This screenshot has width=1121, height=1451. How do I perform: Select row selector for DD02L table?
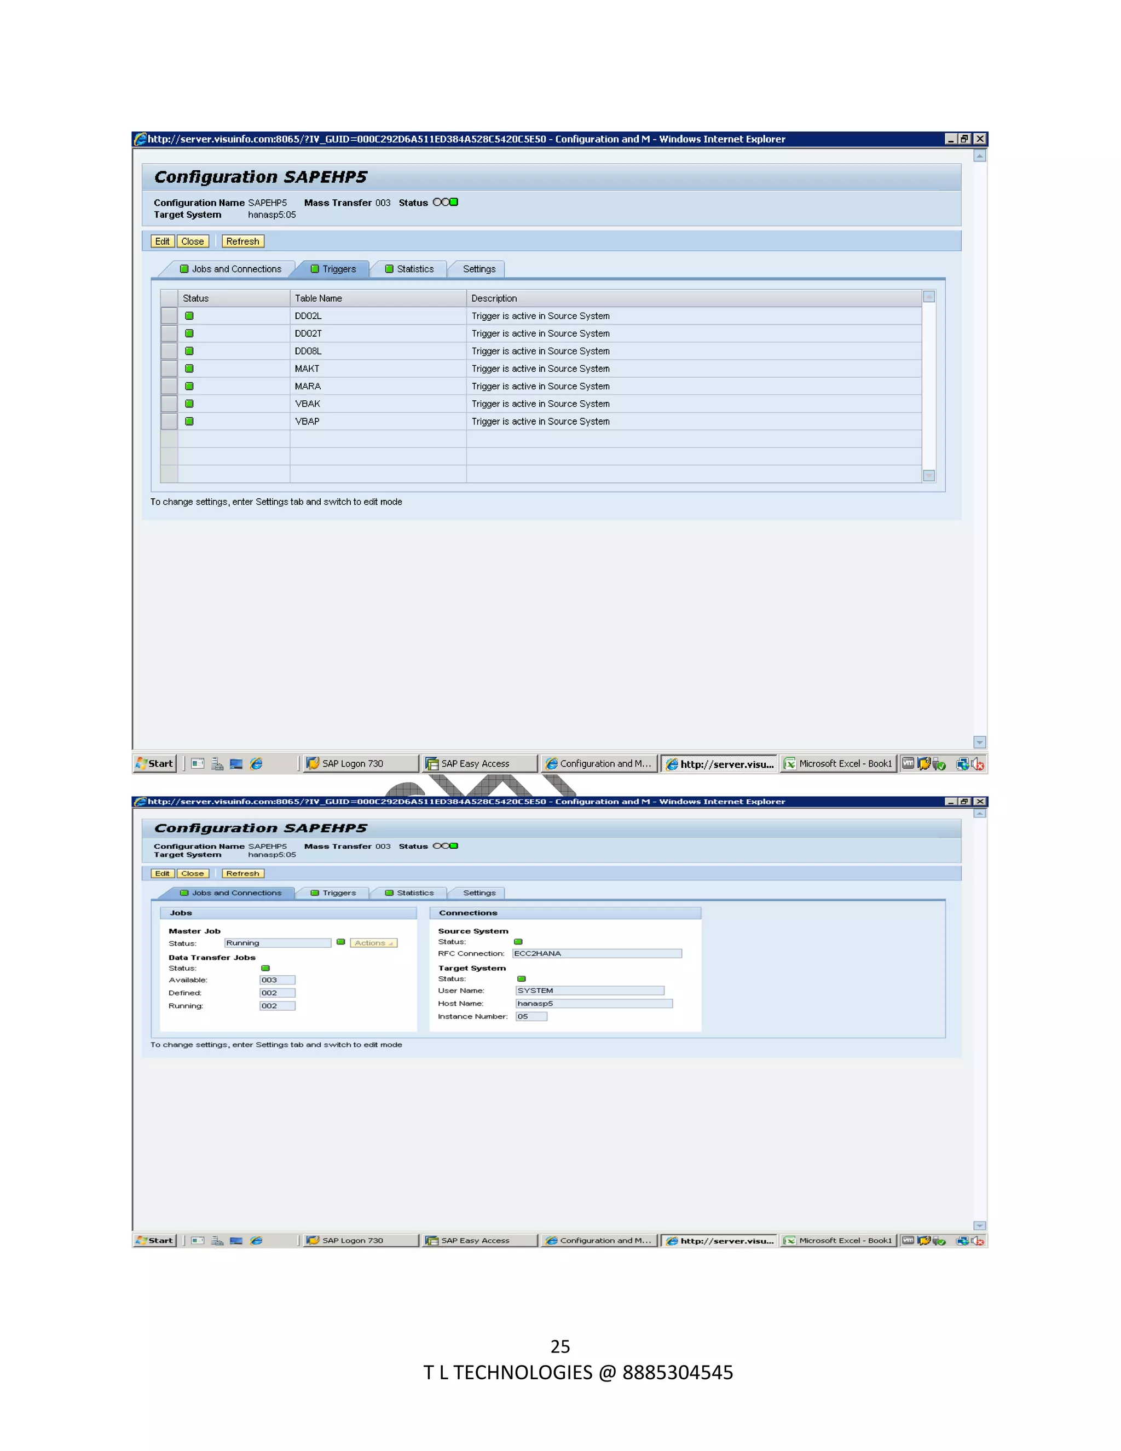coord(169,315)
